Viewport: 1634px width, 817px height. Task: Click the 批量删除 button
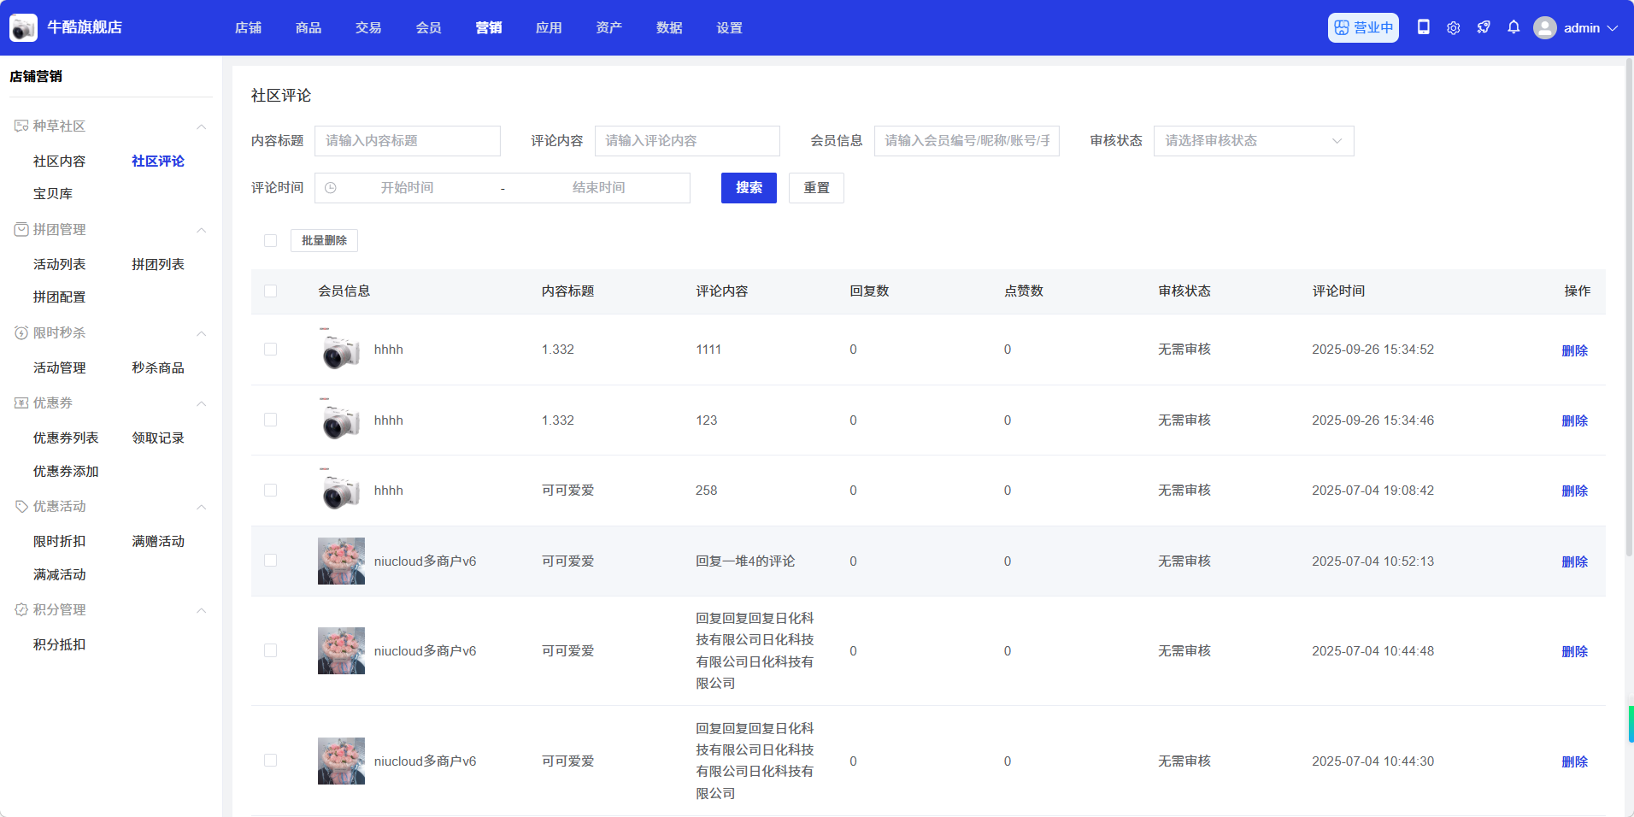[x=324, y=241]
